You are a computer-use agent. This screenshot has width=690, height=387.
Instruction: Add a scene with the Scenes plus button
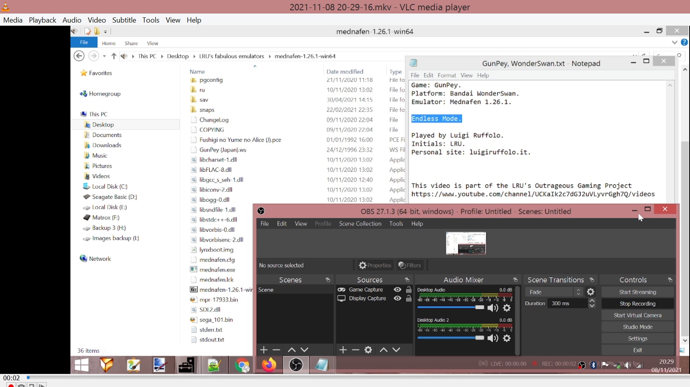[264, 350]
